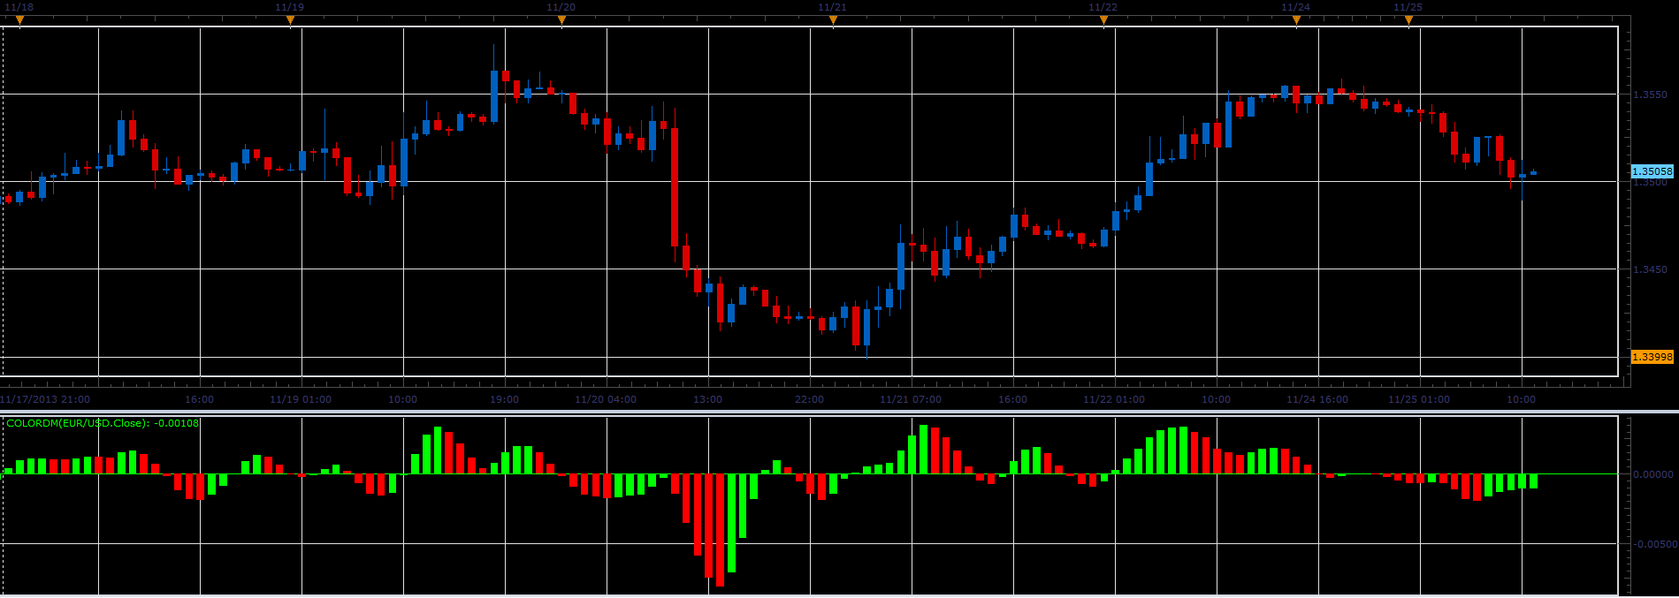Viewport: 1679px width, 598px height.
Task: Click the orange price tag 1.33998
Action: pos(1652,357)
